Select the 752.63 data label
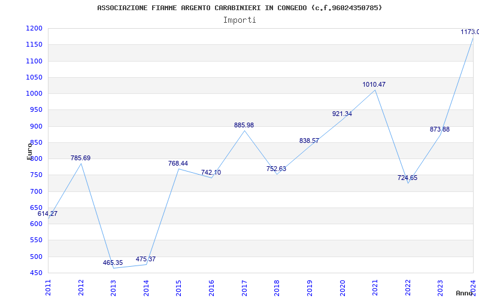 [x=276, y=169]
